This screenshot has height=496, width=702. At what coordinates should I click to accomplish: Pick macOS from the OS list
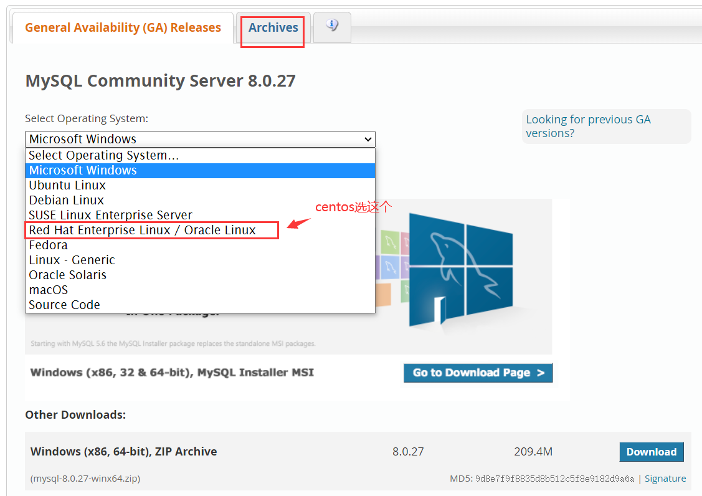point(200,290)
